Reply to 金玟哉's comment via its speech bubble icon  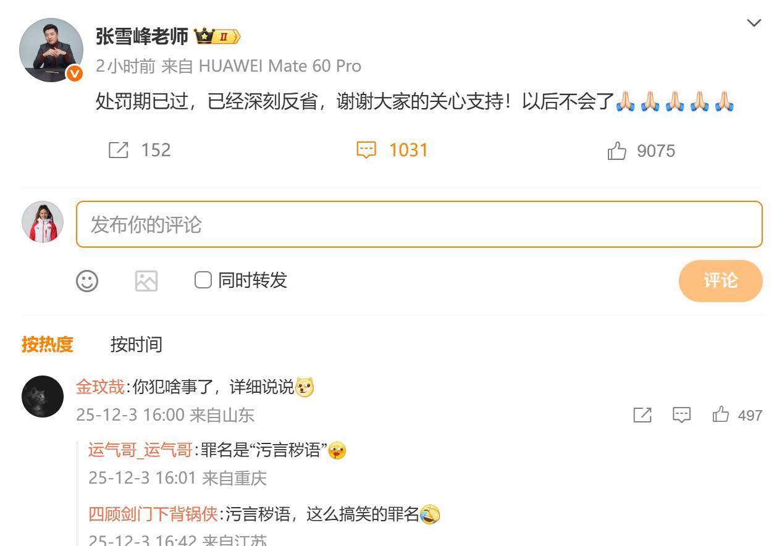(681, 415)
